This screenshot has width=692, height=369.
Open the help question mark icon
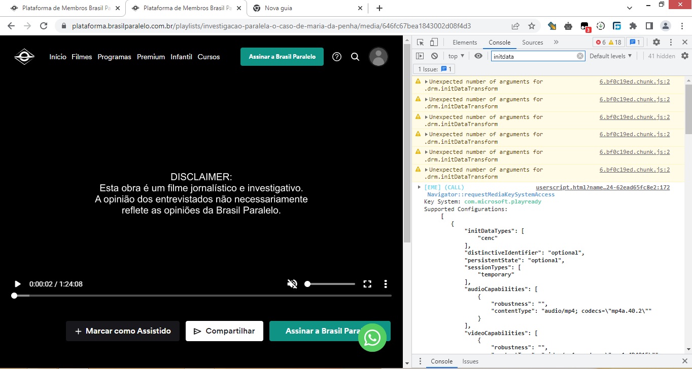(x=337, y=57)
